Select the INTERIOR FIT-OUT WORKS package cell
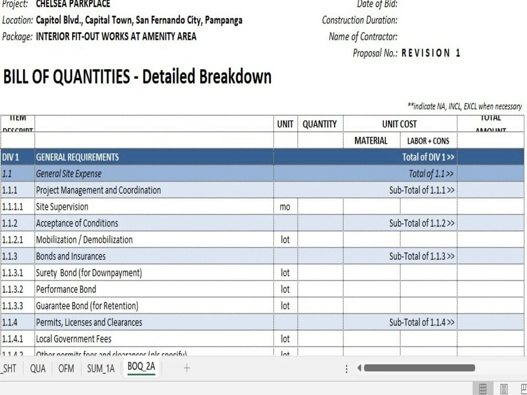The width and height of the screenshot is (527, 395). click(116, 36)
